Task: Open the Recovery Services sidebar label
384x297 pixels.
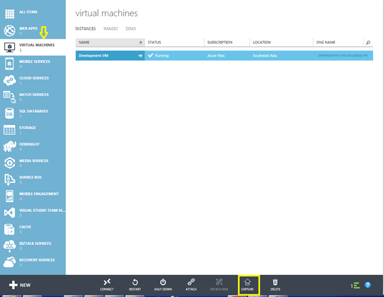Action: tap(37, 260)
